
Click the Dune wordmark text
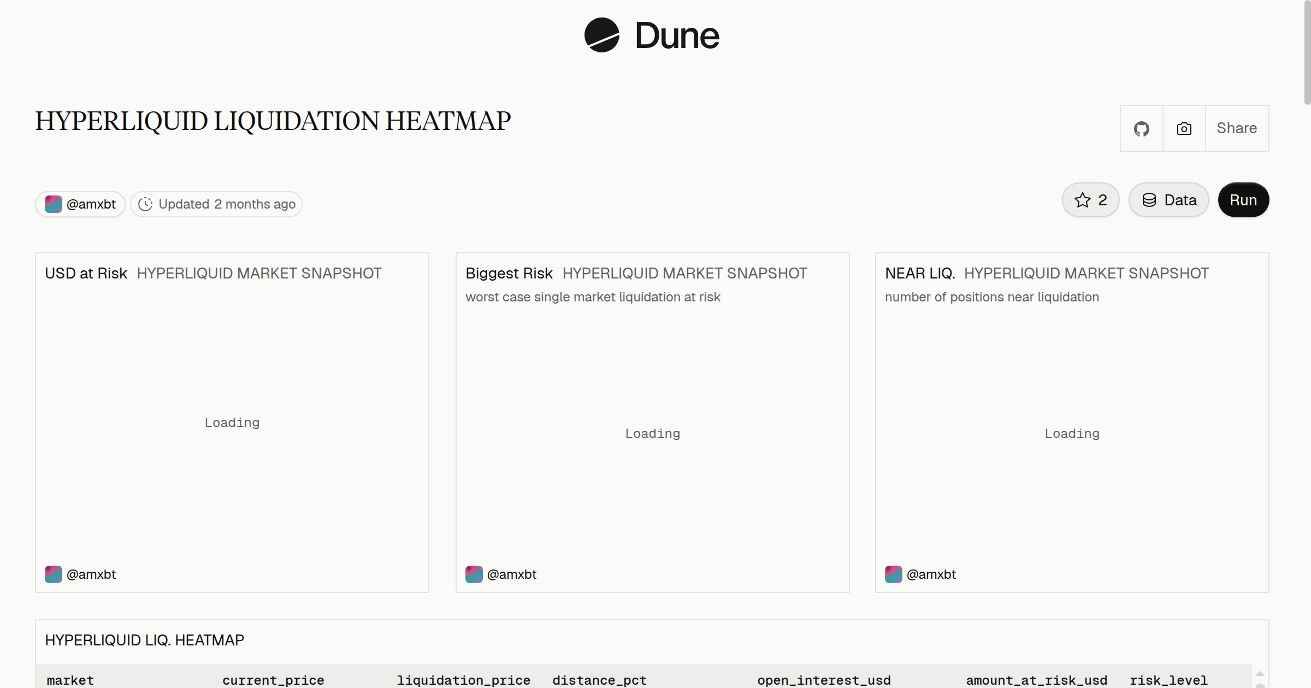[x=677, y=35]
